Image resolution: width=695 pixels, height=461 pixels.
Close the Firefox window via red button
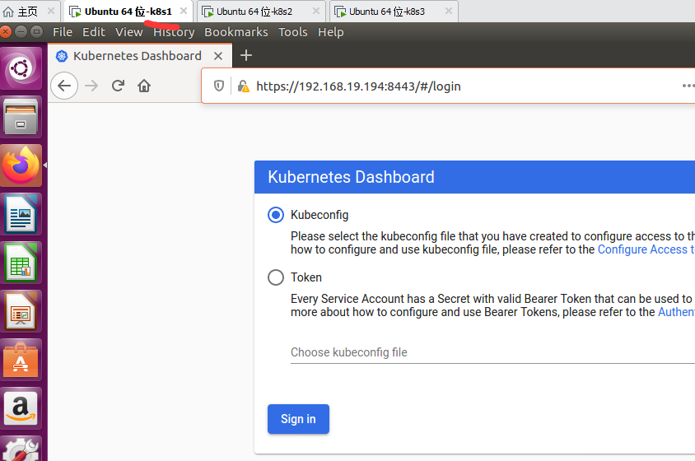click(5, 32)
